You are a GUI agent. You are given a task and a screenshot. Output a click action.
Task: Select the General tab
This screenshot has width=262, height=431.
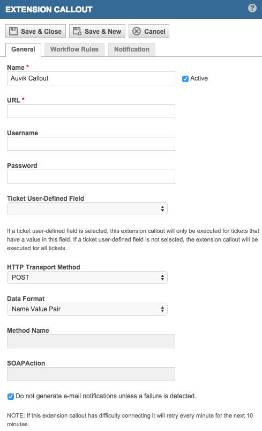tap(24, 49)
